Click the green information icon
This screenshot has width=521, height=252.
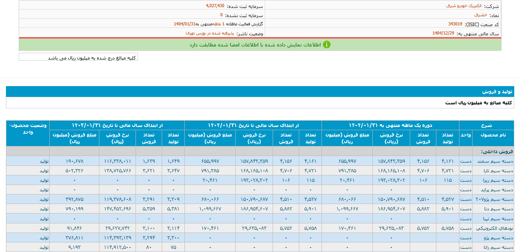coord(327,44)
